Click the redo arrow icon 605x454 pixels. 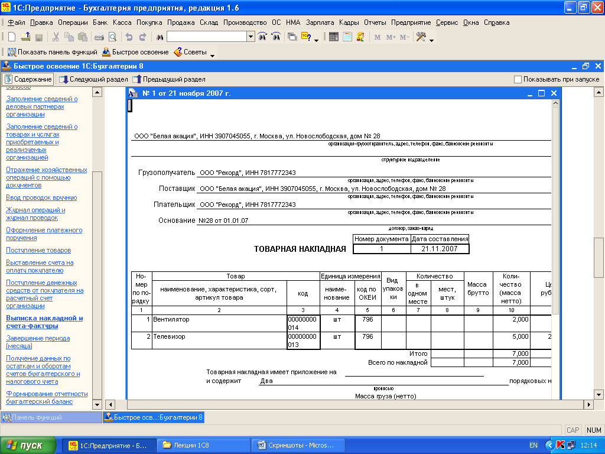(143, 37)
